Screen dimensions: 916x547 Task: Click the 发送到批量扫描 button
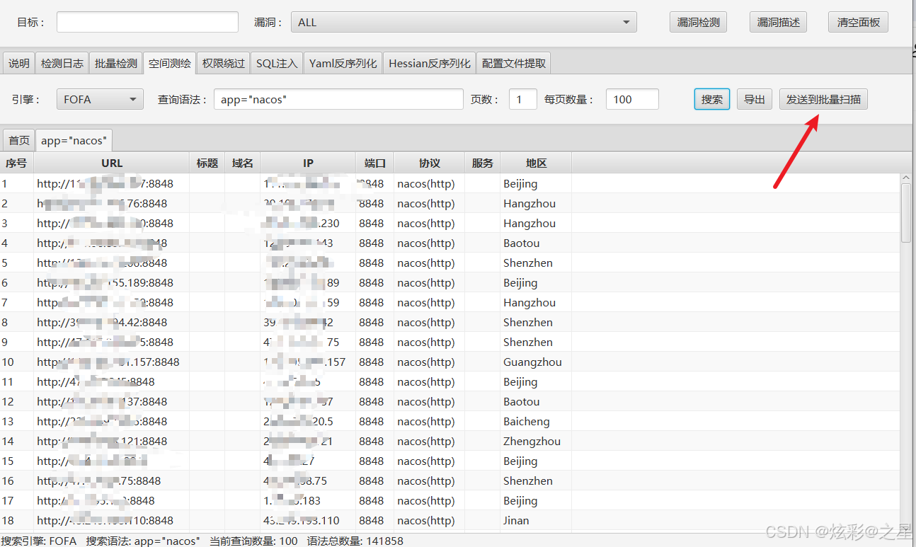click(823, 99)
